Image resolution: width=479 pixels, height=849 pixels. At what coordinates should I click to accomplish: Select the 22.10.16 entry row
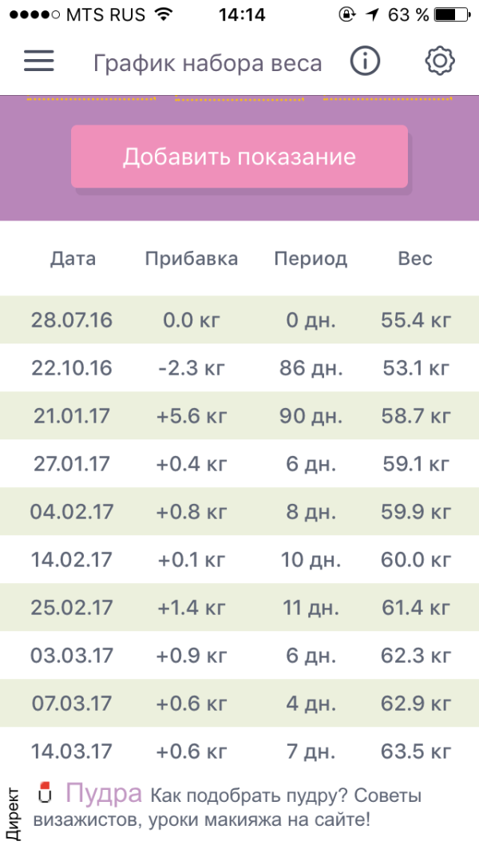(239, 368)
